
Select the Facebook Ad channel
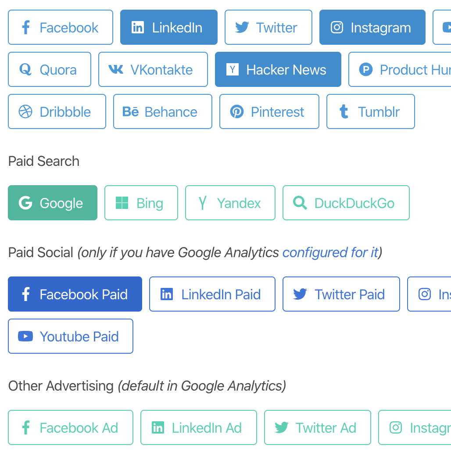point(70,427)
